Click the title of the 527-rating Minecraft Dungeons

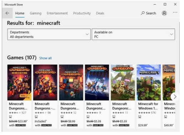tap(18, 106)
